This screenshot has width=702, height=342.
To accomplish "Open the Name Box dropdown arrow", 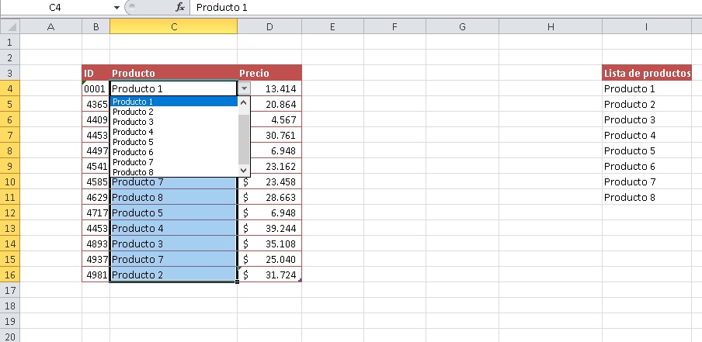I will [x=116, y=7].
